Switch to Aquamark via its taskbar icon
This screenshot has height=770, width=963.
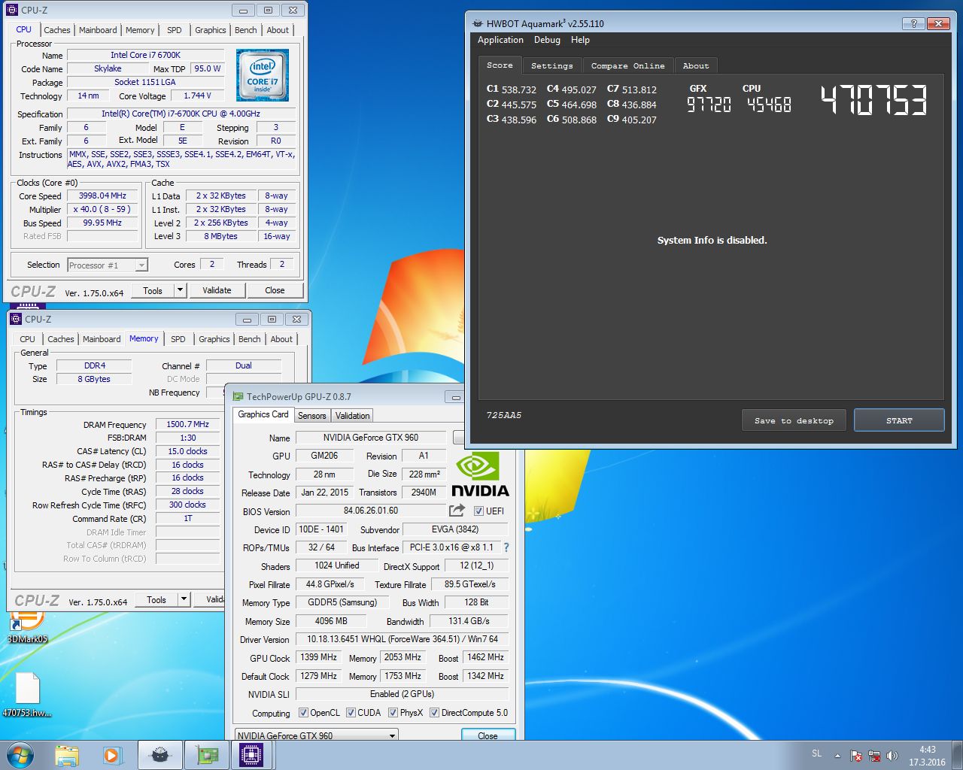[160, 755]
